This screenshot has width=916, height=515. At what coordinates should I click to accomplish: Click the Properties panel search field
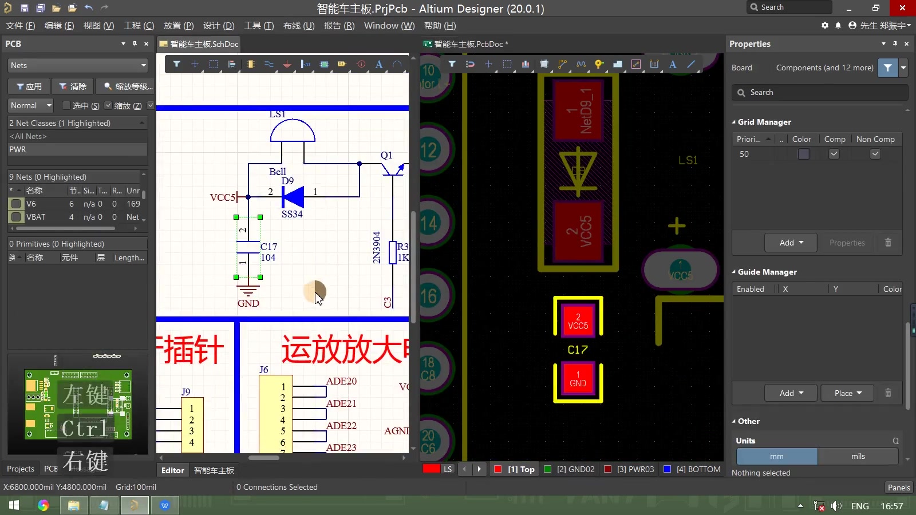coord(820,92)
